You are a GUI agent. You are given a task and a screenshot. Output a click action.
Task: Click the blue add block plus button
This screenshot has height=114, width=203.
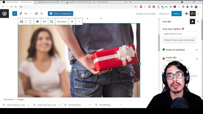click(x=15, y=14)
